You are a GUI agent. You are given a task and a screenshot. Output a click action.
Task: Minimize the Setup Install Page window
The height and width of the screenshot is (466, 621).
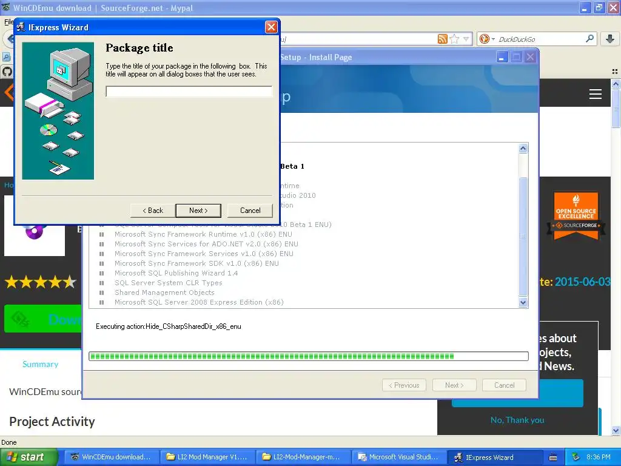[502, 58]
